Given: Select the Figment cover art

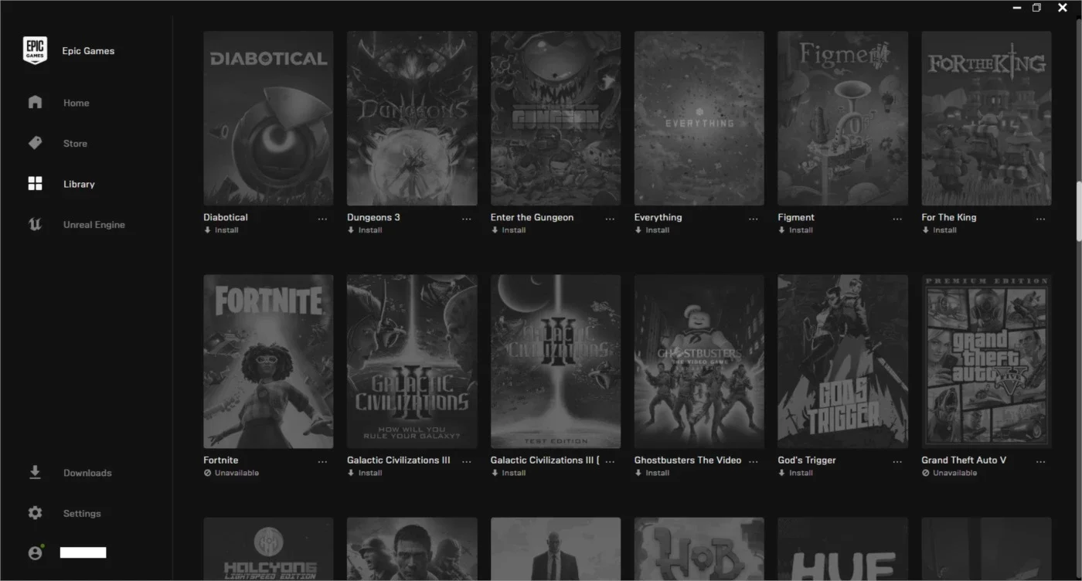Looking at the screenshot, I should coord(843,118).
